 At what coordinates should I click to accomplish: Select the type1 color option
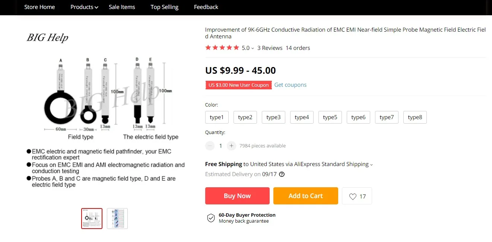(217, 117)
